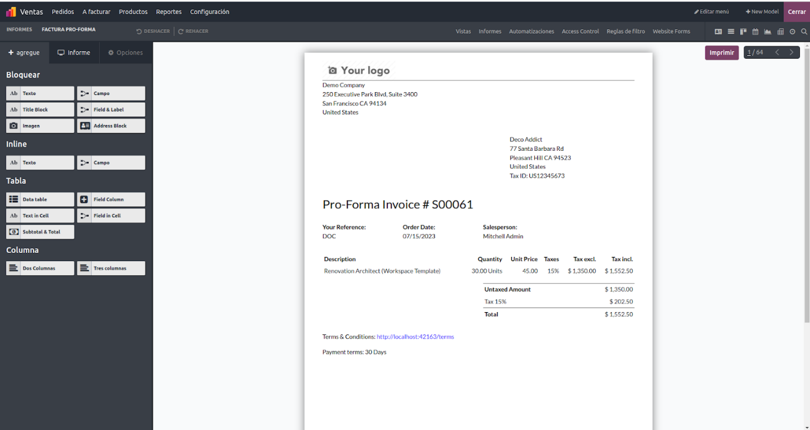
Task: Open the Kanban view icon in toolbar
Action: tap(743, 32)
